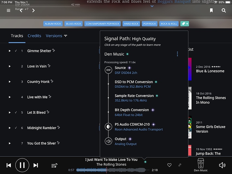Expand the review text chevron
Viewport: 232px width, 174px height.
[152, 6]
